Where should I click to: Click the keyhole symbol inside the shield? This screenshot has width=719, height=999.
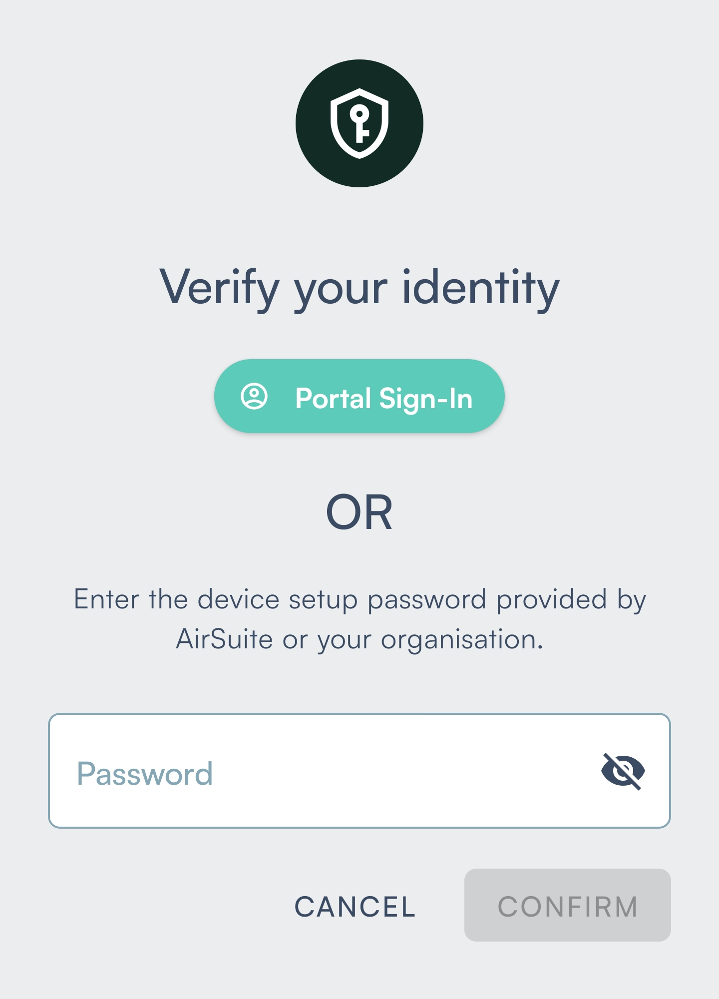coord(359,123)
